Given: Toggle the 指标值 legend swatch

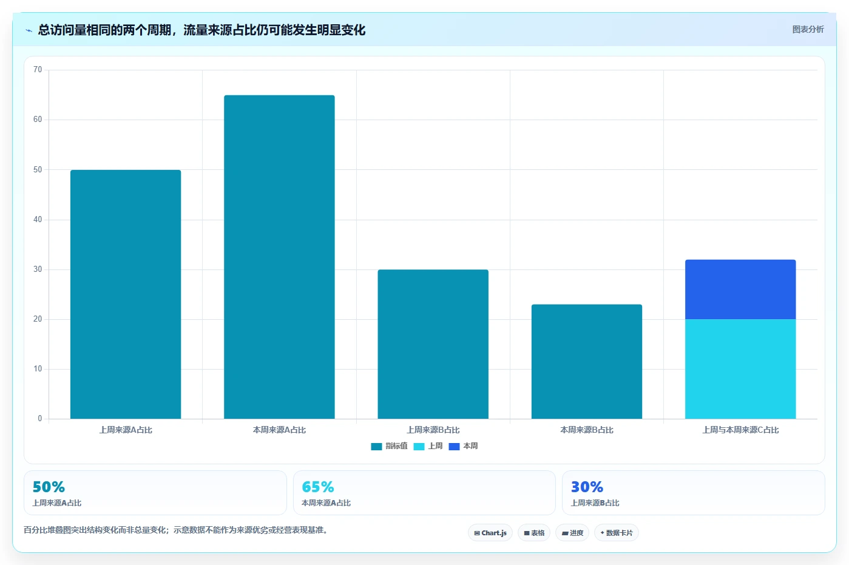Looking at the screenshot, I should point(376,447).
